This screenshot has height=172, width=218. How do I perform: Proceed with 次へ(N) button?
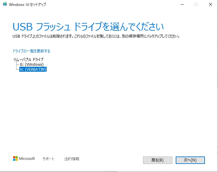pyautogui.click(x=190, y=160)
